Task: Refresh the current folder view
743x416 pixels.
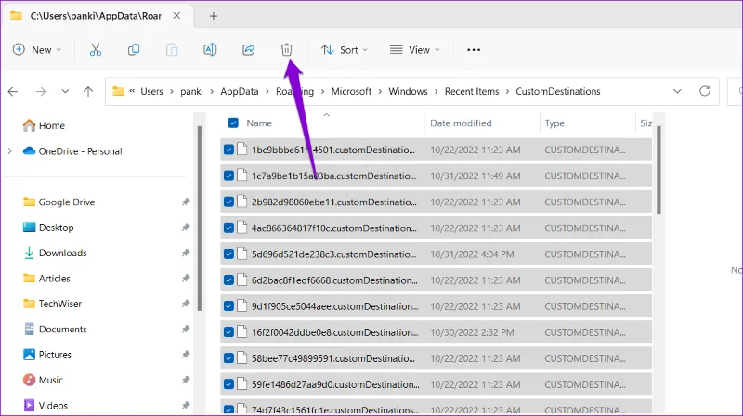Action: [x=705, y=91]
